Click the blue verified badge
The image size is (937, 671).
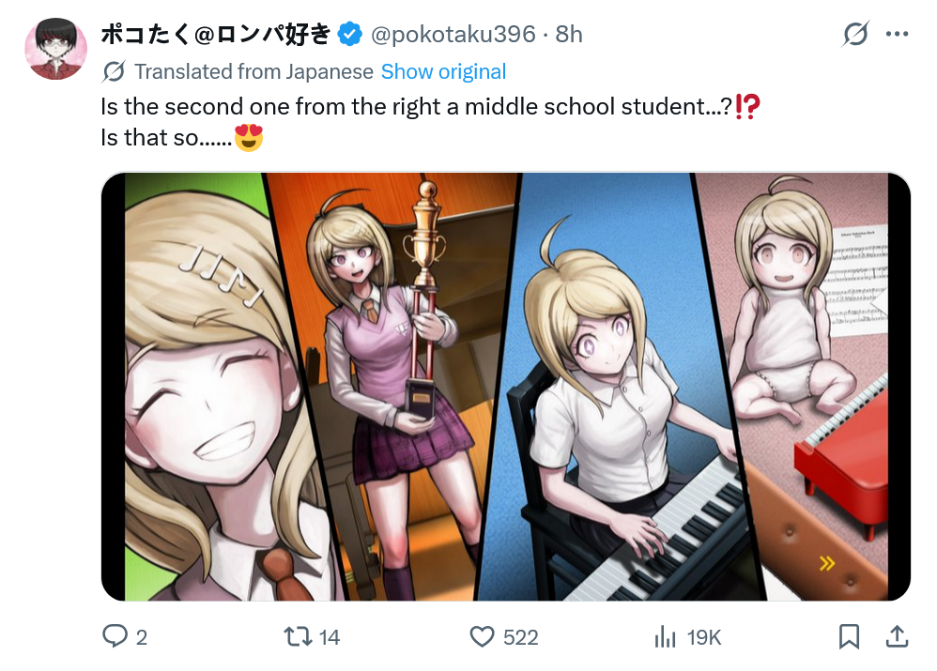click(x=350, y=34)
